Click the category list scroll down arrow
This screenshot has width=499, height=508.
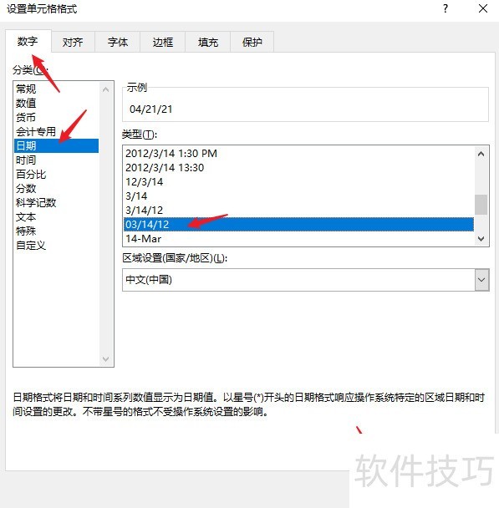click(105, 359)
